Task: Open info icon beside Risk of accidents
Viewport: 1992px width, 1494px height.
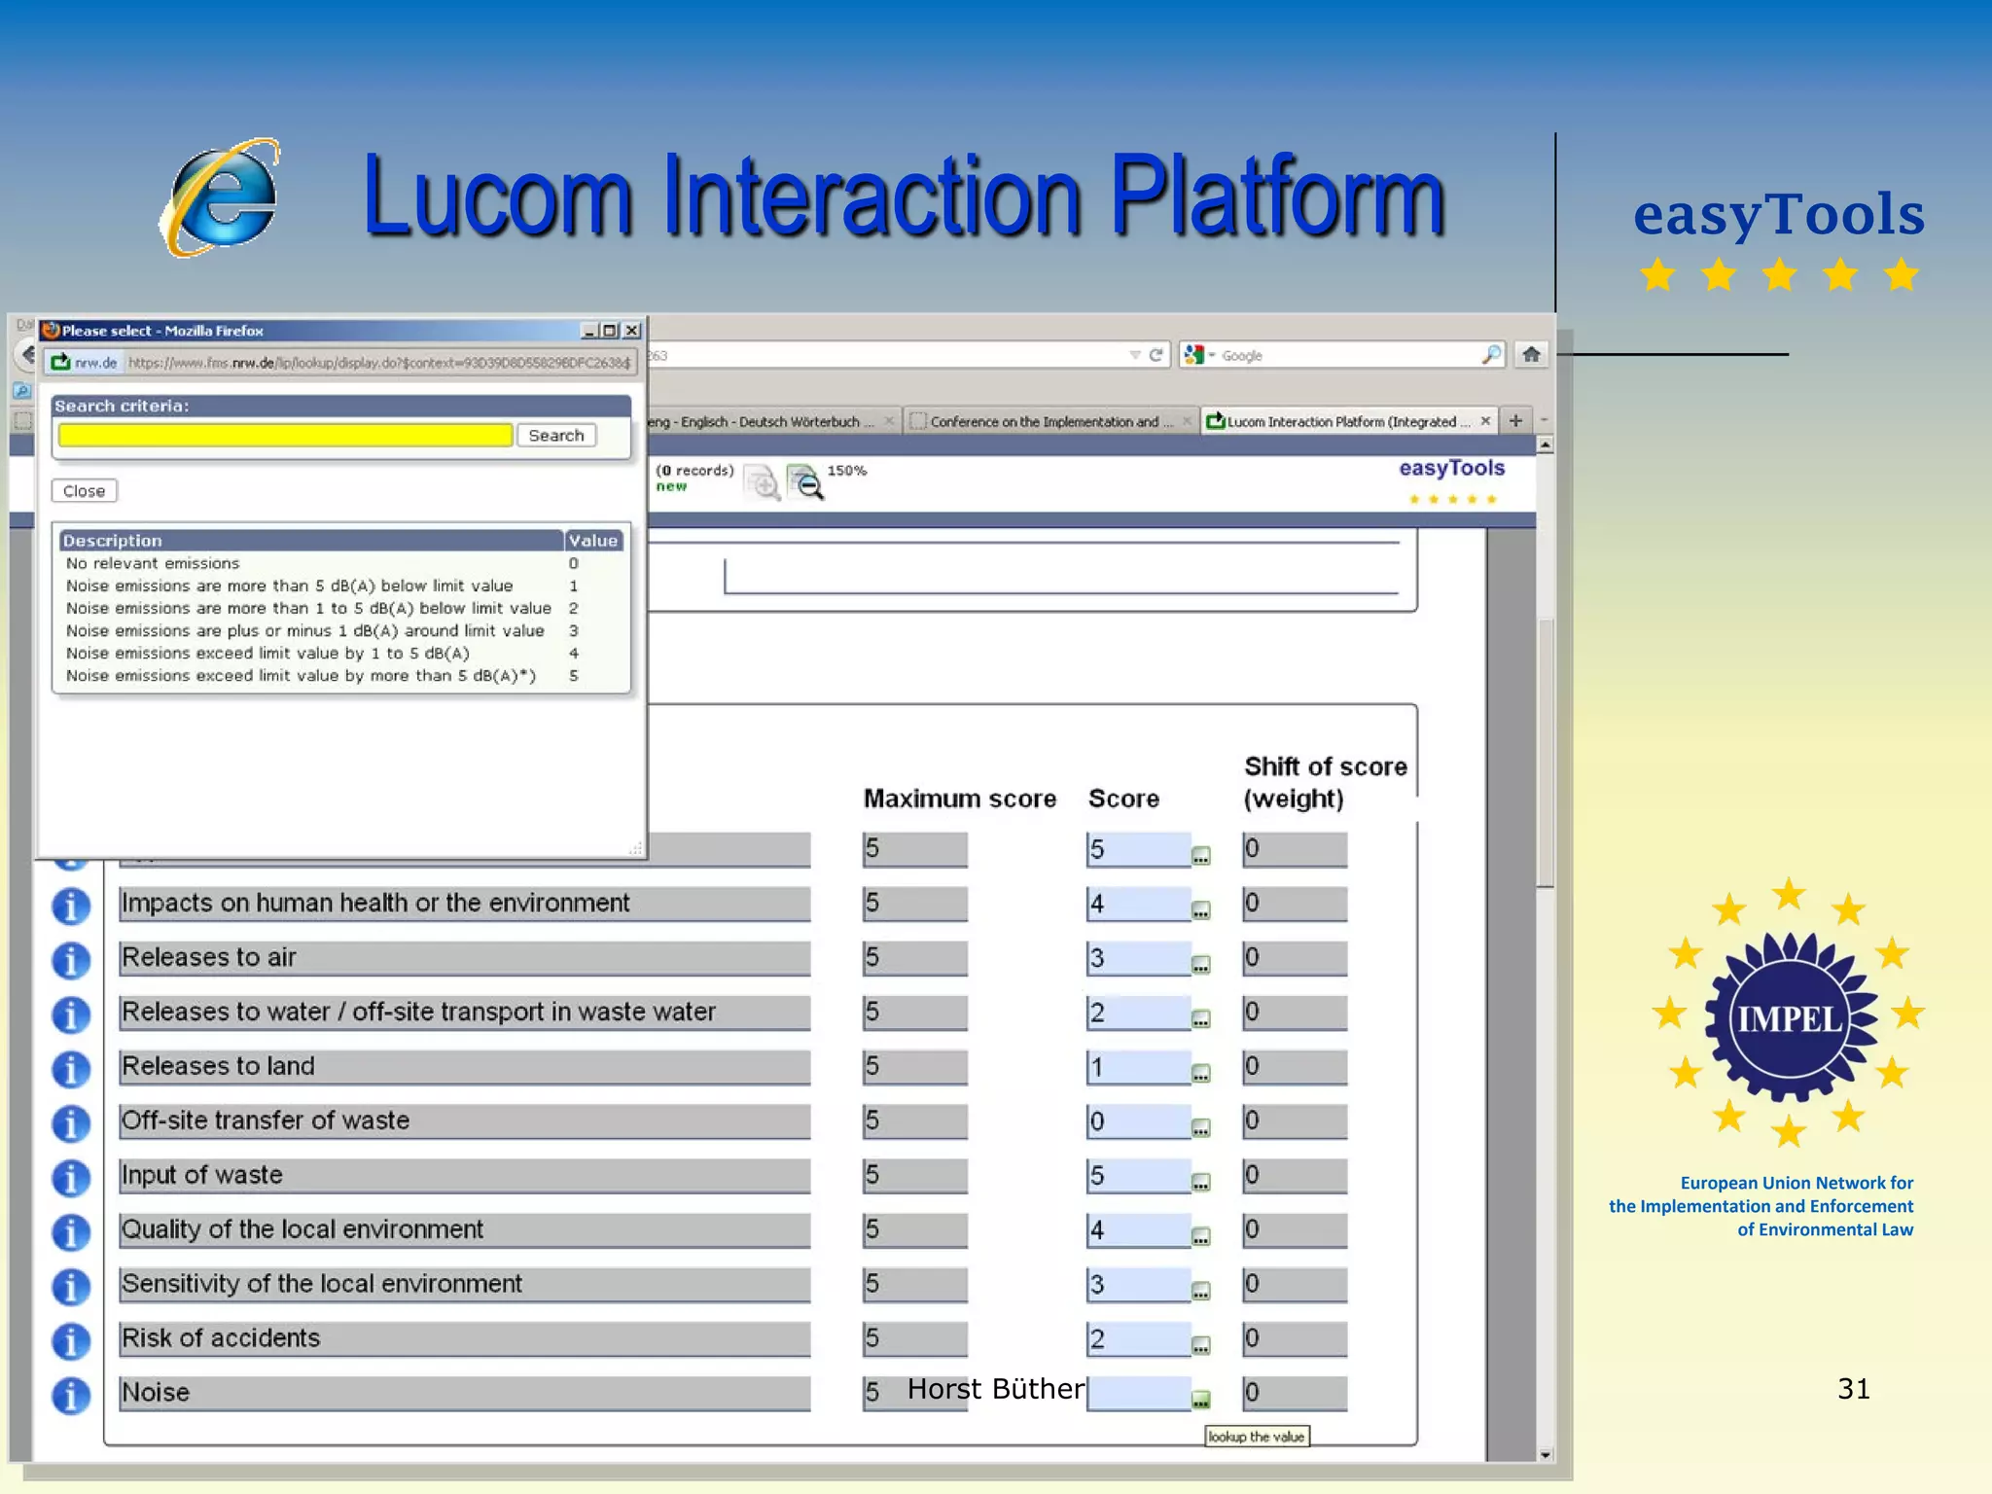Action: click(71, 1341)
